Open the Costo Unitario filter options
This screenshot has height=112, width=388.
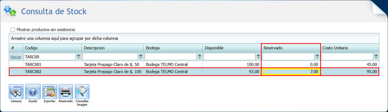click(x=376, y=57)
